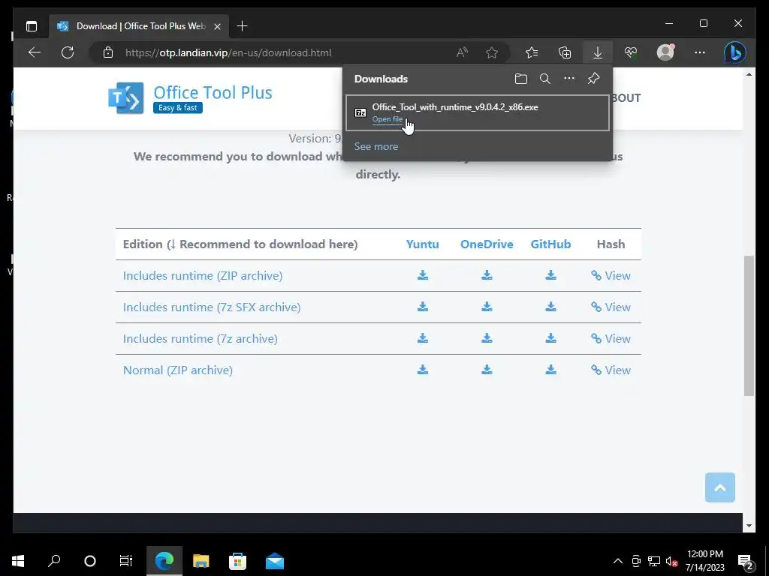Open Microsoft Store from taskbar

[x=237, y=561]
